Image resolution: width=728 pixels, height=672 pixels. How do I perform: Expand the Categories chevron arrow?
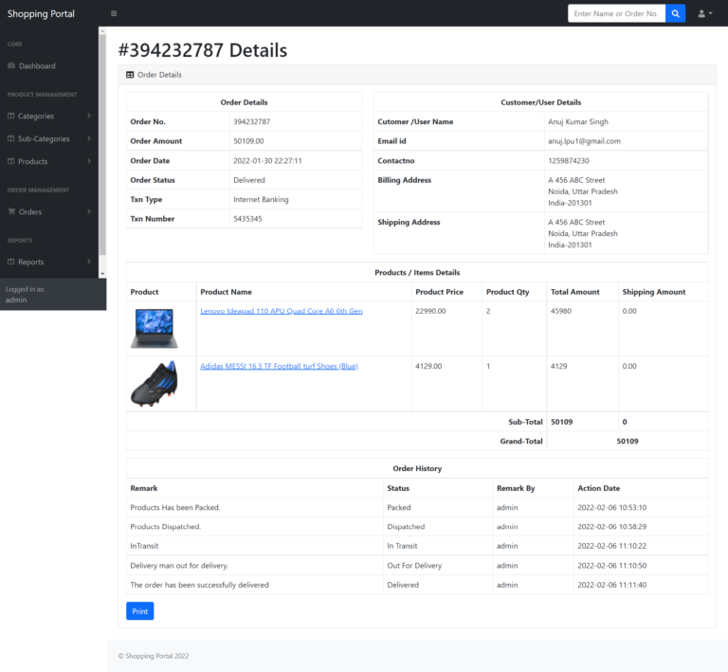click(x=89, y=116)
